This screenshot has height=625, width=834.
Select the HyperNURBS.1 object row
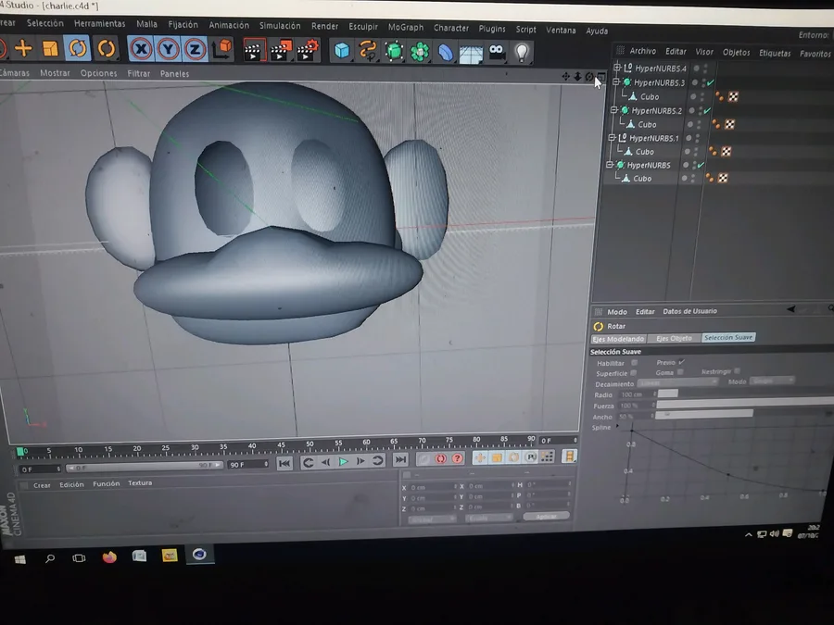(653, 138)
